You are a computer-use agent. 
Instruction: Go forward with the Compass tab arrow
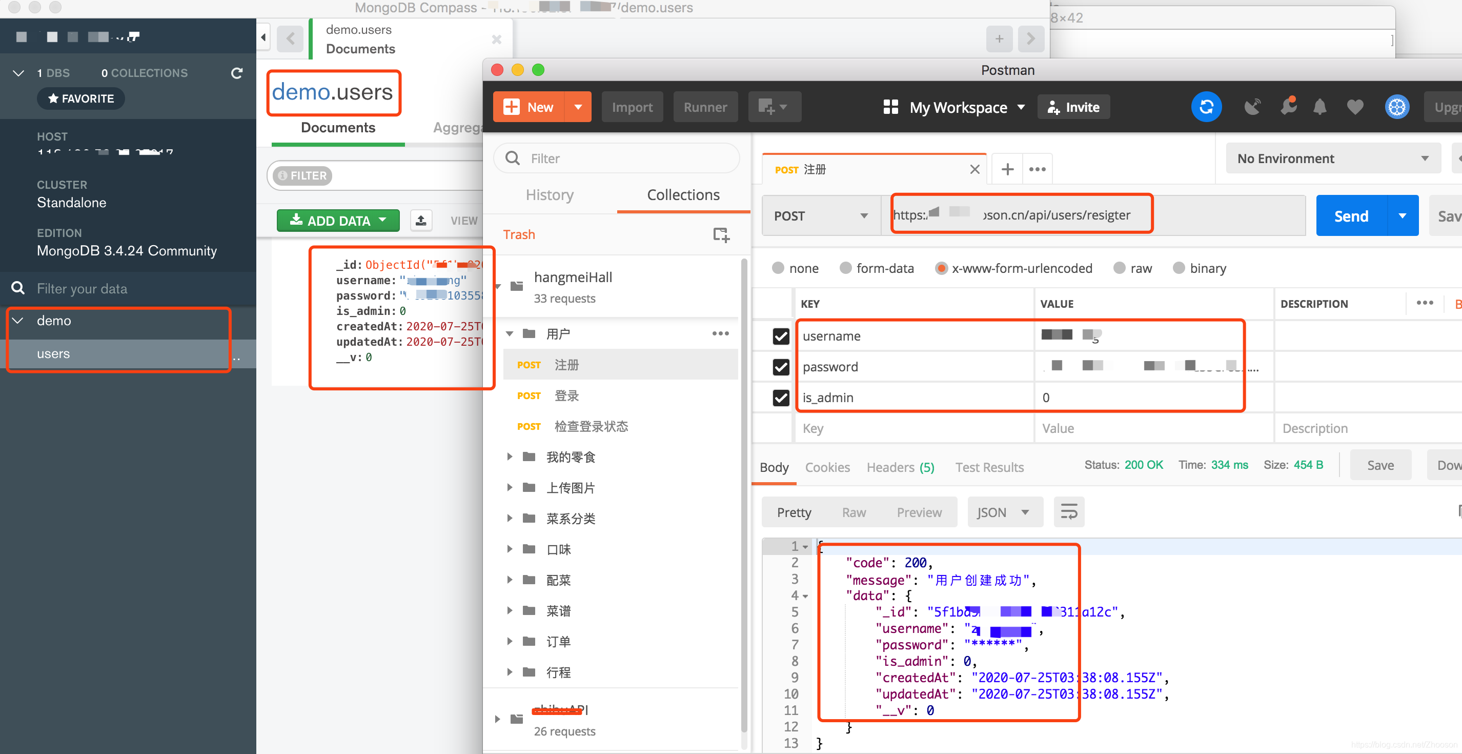point(1031,38)
